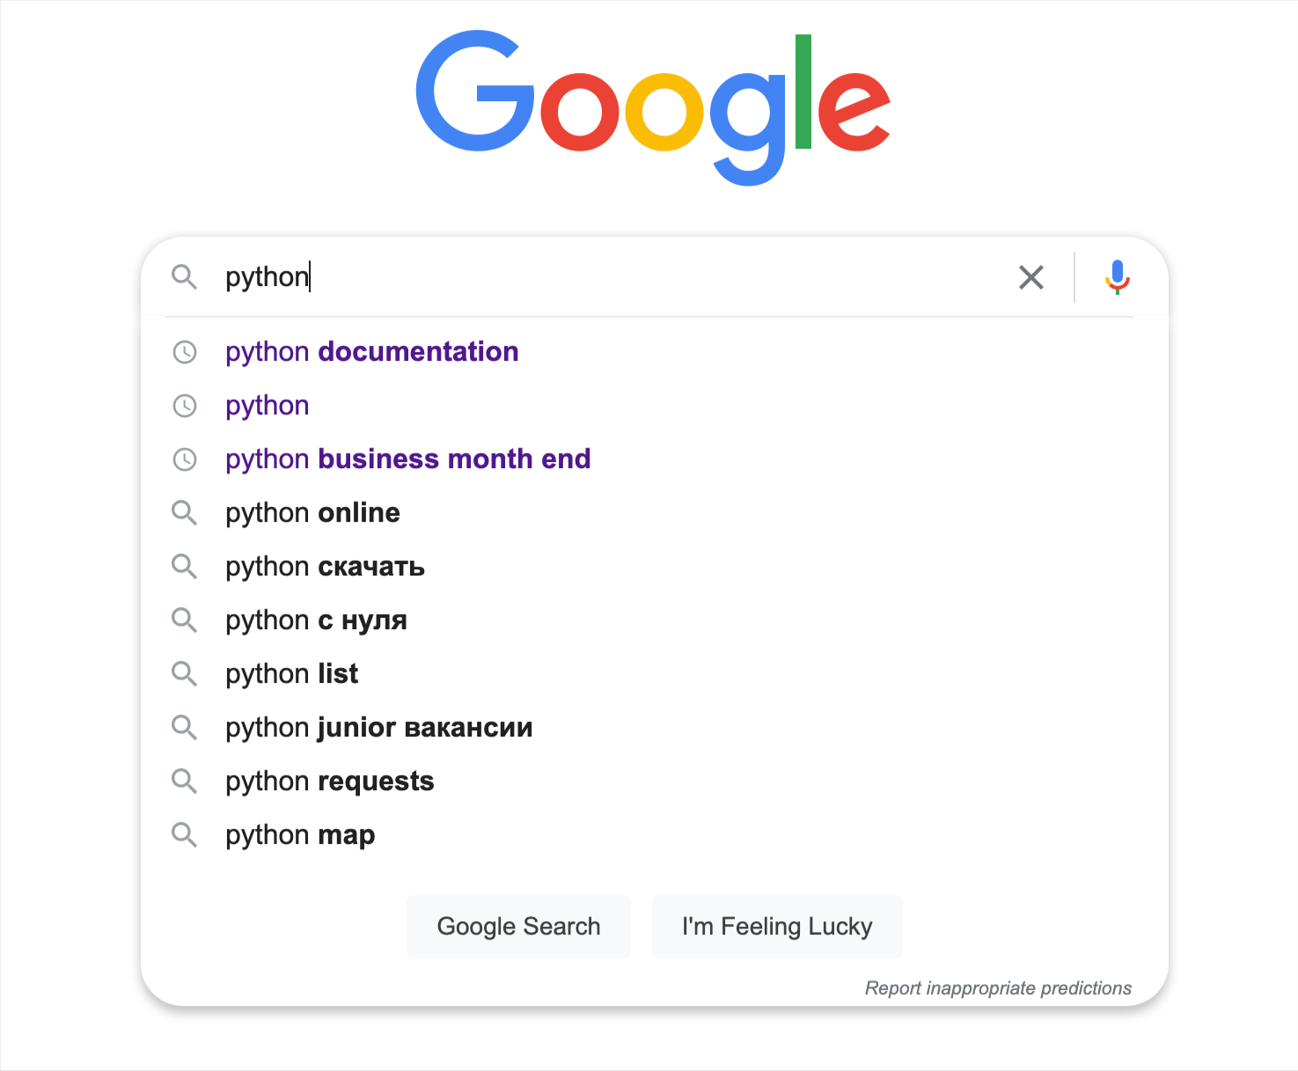Choose the python с нуля suggestion
Screen dimensions: 1298x1071
click(316, 620)
